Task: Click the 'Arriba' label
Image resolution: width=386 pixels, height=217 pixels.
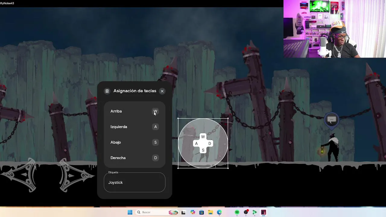Action: click(116, 111)
